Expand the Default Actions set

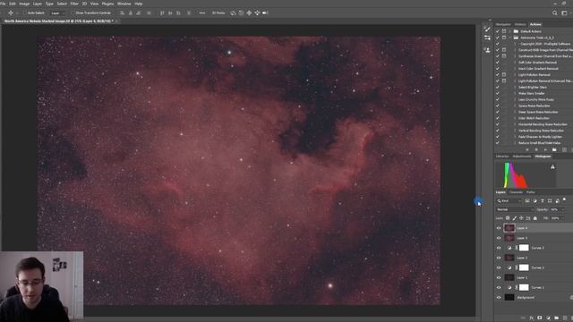click(x=510, y=31)
